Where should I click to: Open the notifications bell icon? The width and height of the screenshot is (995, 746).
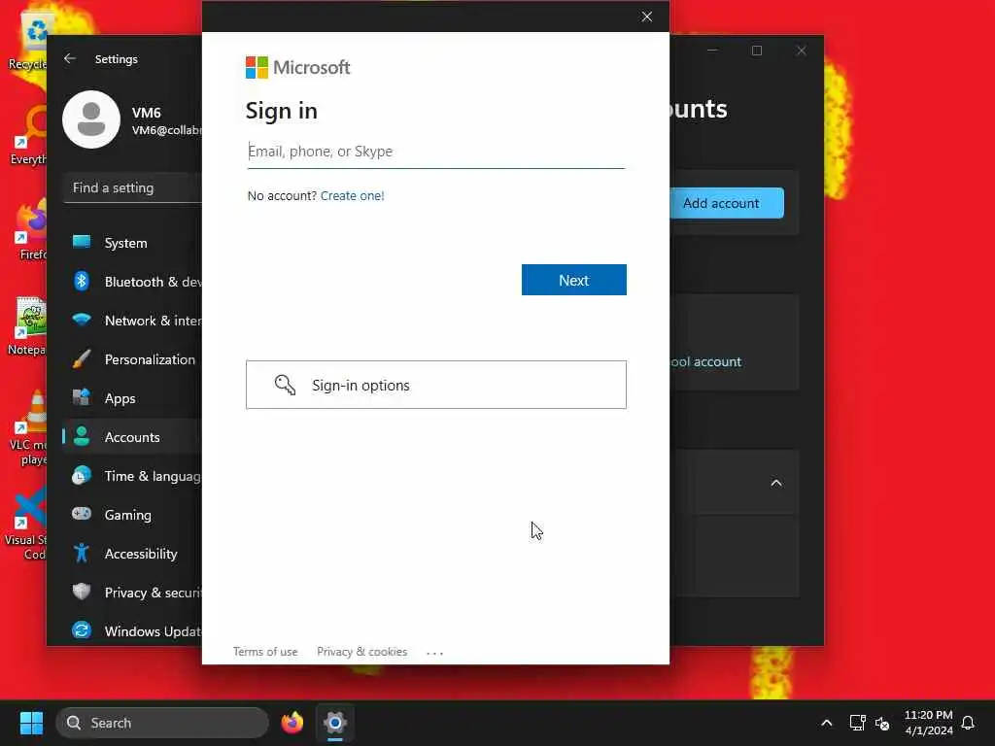pyautogui.click(x=968, y=723)
